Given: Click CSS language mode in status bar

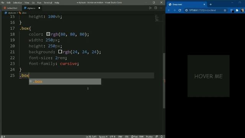Looking at the screenshot, I should pos(127,136).
